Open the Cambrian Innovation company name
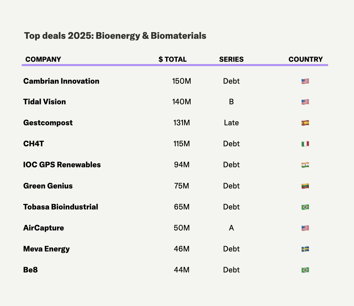The width and height of the screenshot is (354, 306). [61, 81]
